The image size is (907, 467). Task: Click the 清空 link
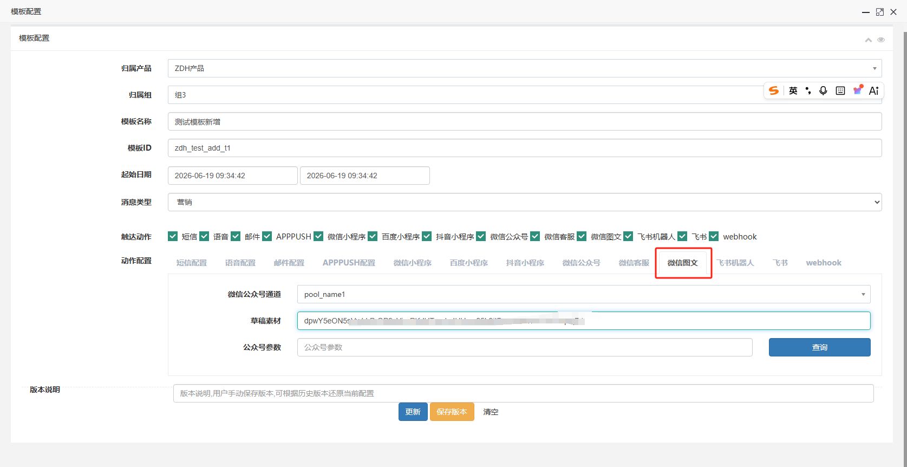(x=491, y=412)
